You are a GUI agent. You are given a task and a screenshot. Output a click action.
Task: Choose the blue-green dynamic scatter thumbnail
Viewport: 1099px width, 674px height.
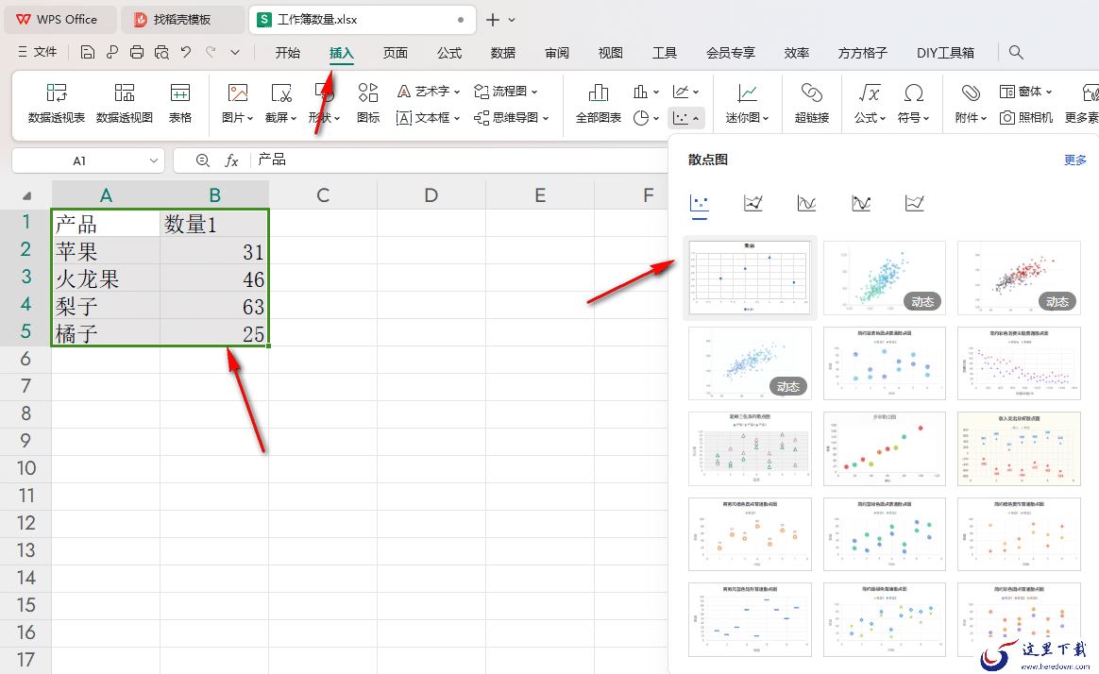pyautogui.click(x=885, y=278)
